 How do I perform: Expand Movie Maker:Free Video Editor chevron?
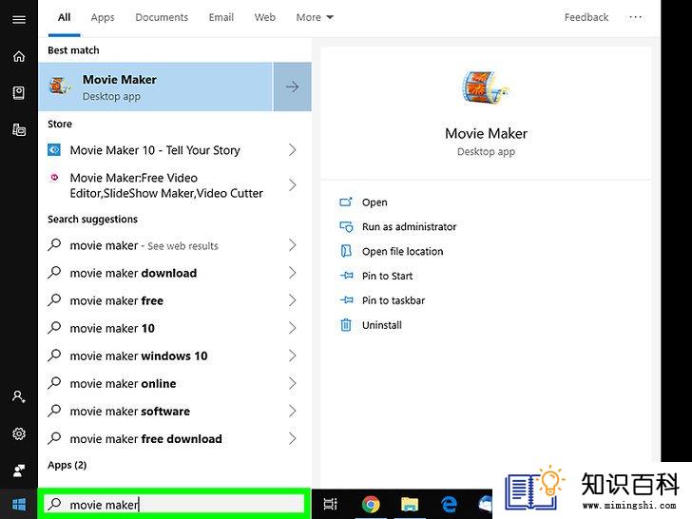[292, 185]
